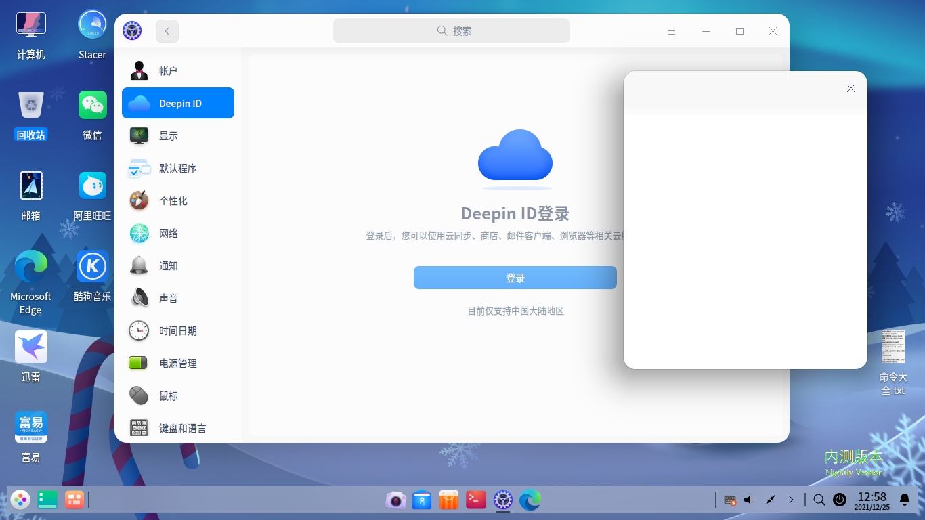This screenshot has height=520, width=925.
Task: Click the notification bell in the tray
Action: tap(905, 500)
